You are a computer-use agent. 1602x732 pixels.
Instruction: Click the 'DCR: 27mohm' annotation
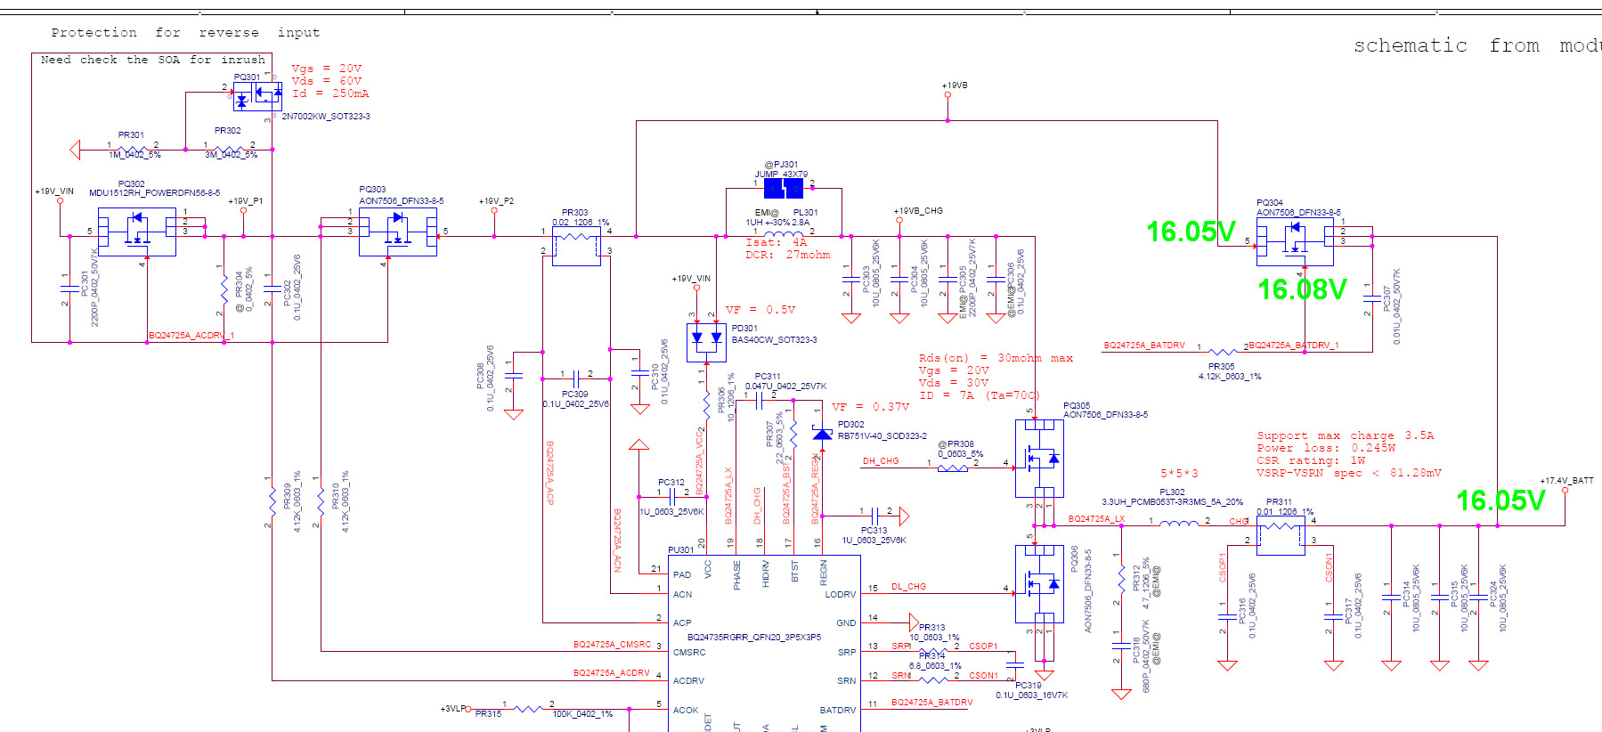788,255
